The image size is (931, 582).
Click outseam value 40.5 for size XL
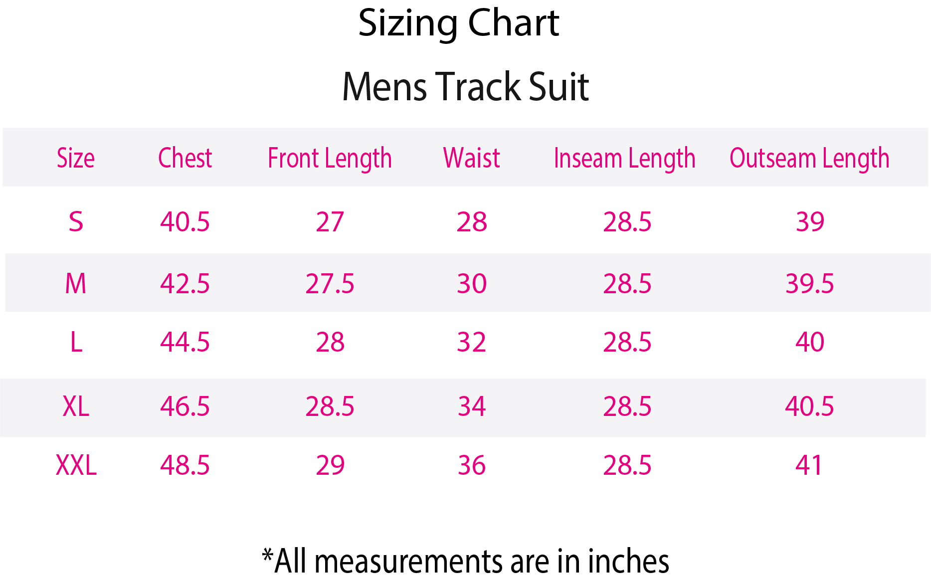(x=809, y=406)
